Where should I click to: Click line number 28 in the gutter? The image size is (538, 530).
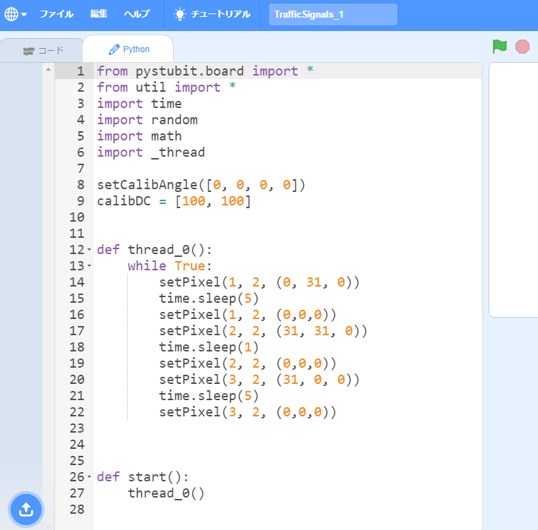77,509
